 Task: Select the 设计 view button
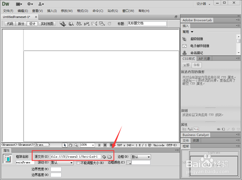32,24
